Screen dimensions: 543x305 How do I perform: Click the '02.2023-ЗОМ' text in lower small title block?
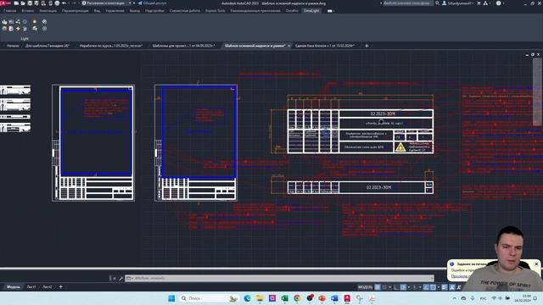(379, 187)
